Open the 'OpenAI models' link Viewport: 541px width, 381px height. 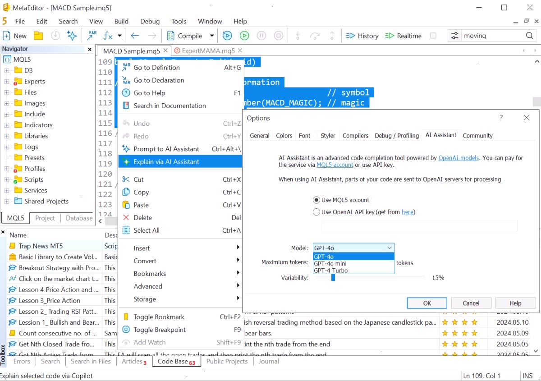point(458,158)
